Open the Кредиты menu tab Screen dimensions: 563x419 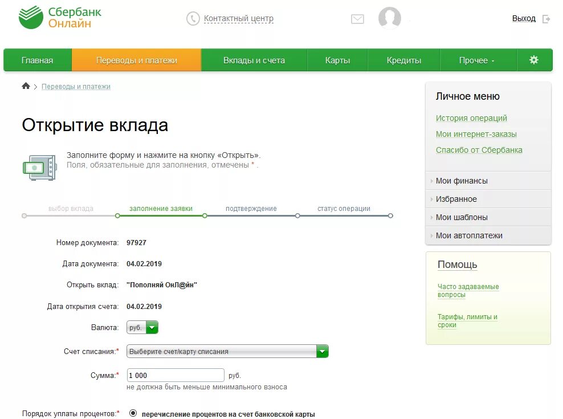(x=404, y=60)
